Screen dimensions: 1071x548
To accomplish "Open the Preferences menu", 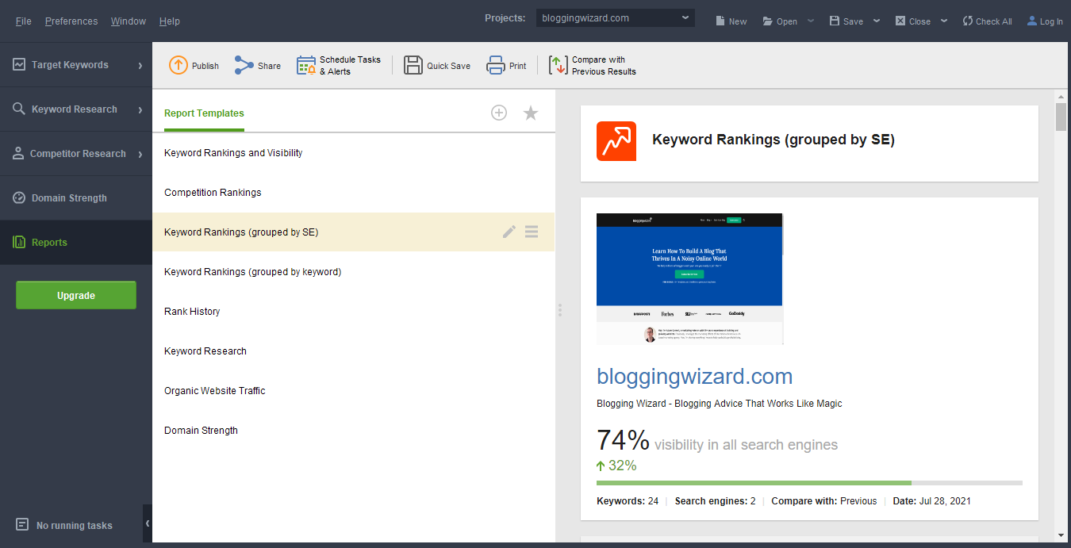I will (71, 21).
